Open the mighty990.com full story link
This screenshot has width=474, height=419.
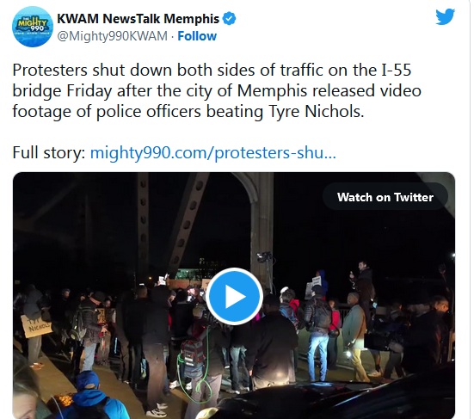pos(213,152)
